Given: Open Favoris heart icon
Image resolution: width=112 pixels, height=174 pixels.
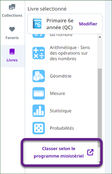Looking at the screenshot, I should (x=12, y=29).
